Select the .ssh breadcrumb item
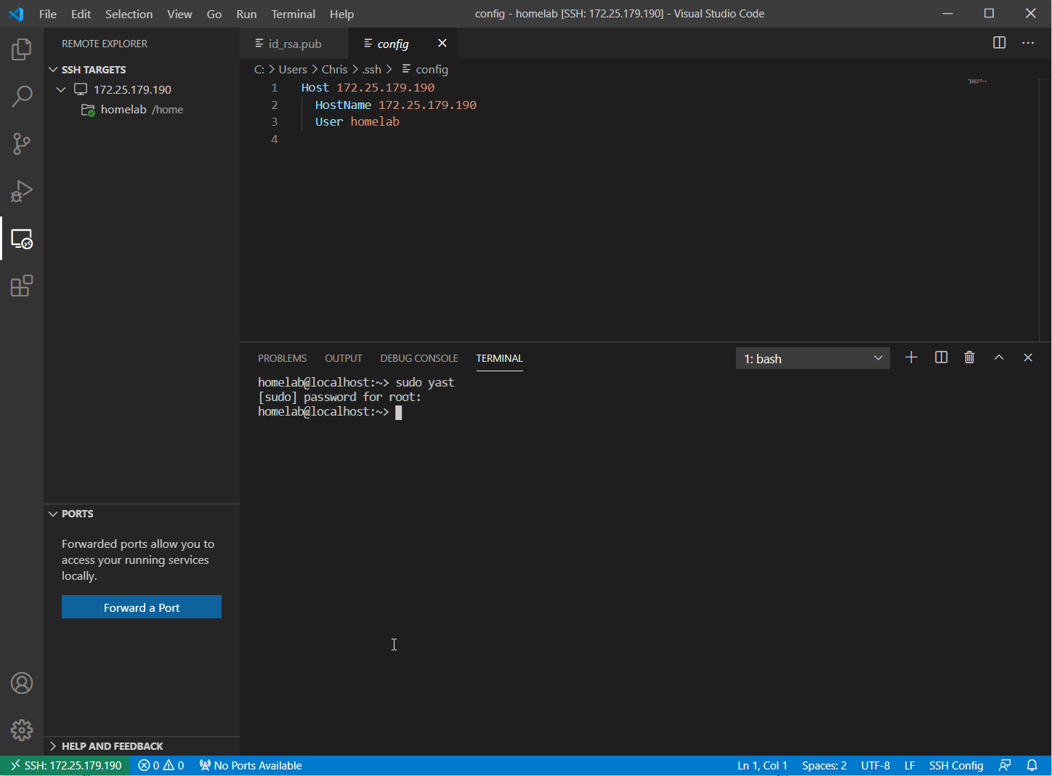 click(x=371, y=69)
